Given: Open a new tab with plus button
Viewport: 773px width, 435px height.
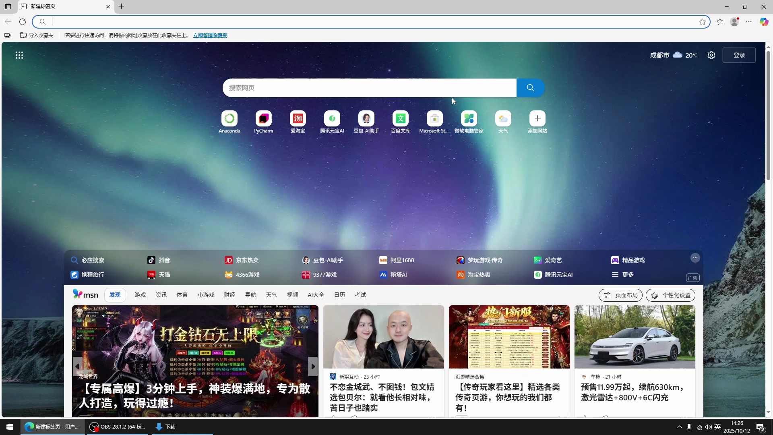Looking at the screenshot, I should [x=121, y=6].
